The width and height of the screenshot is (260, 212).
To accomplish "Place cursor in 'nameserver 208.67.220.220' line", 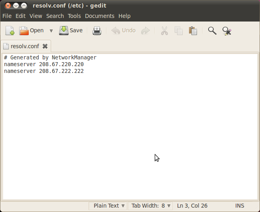I will 44,64.
